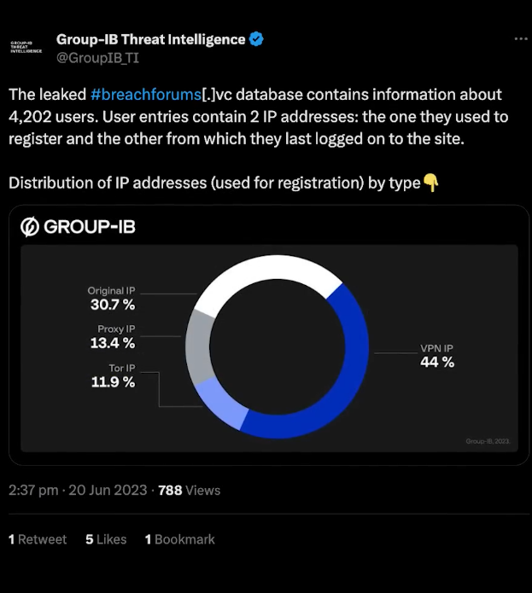Click the 1 Bookmark count
The image size is (532, 593).
pyautogui.click(x=179, y=539)
